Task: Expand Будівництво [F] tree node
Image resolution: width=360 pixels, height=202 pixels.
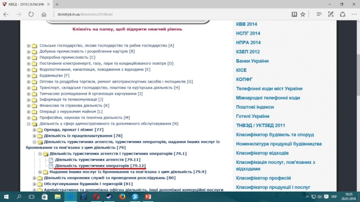Action: [28, 76]
